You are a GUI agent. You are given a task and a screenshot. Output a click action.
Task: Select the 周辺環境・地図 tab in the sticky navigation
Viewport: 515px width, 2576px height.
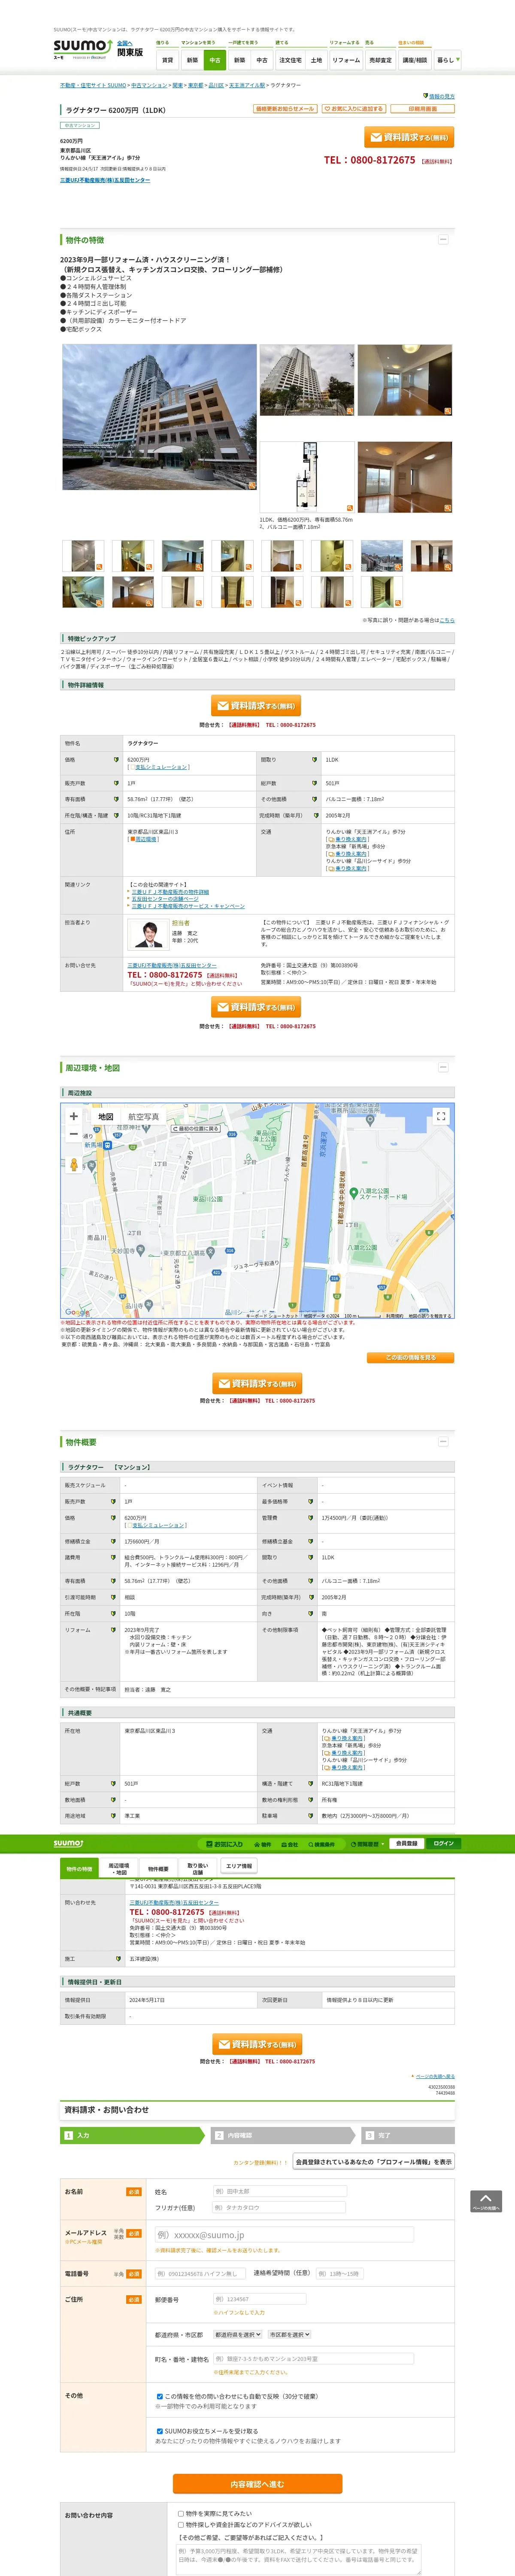pyautogui.click(x=118, y=1868)
